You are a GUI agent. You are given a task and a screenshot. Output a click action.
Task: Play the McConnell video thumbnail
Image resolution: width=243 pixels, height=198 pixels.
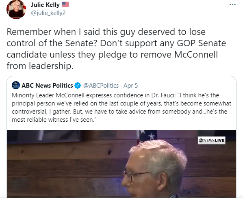click(121, 164)
